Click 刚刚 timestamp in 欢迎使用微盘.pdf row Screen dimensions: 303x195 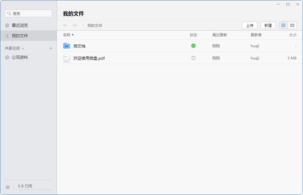point(216,58)
